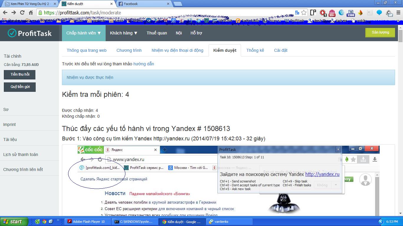Click the Tiền thu hồi button

(x=20, y=74)
